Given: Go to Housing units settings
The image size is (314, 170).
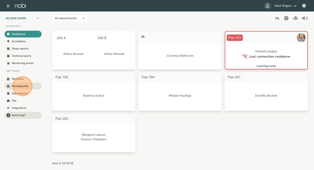Looking at the screenshot, I should pyautogui.click(x=20, y=86).
